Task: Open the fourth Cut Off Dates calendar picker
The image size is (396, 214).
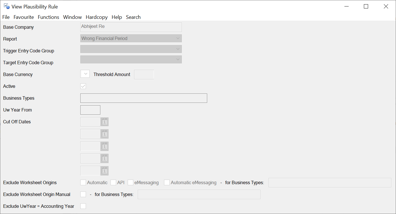Action: point(105,158)
